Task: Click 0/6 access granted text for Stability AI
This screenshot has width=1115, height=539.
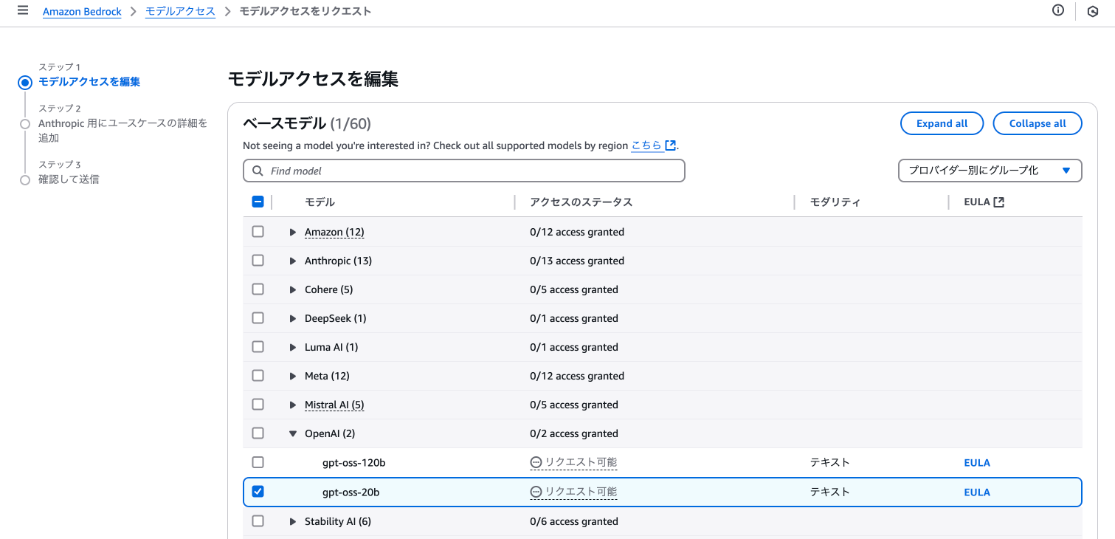Action: [x=574, y=521]
